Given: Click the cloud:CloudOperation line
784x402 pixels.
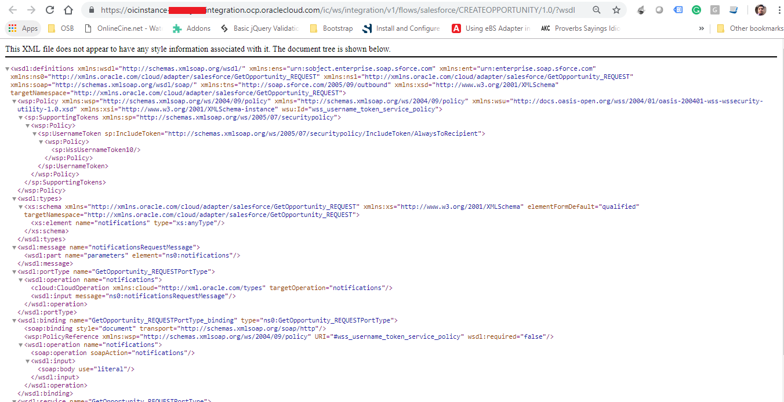Looking at the screenshot, I should [x=212, y=288].
